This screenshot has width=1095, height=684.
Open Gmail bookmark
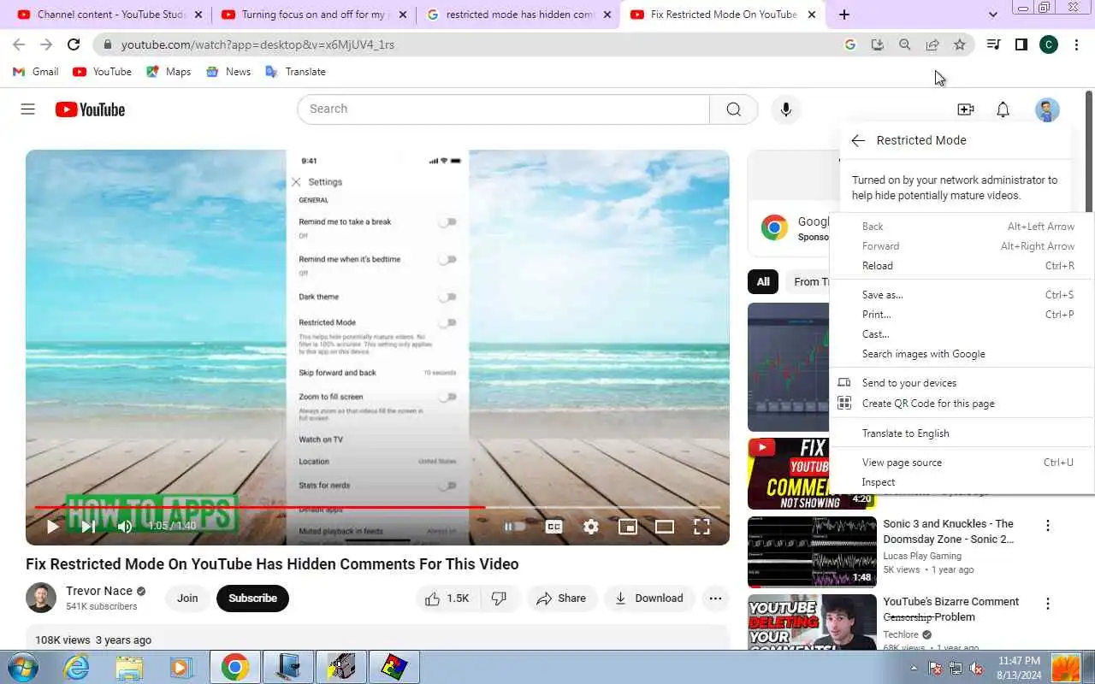click(36, 72)
